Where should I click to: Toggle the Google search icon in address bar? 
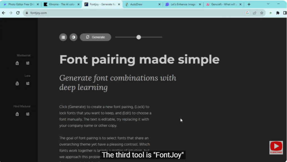pyautogui.click(x=247, y=13)
